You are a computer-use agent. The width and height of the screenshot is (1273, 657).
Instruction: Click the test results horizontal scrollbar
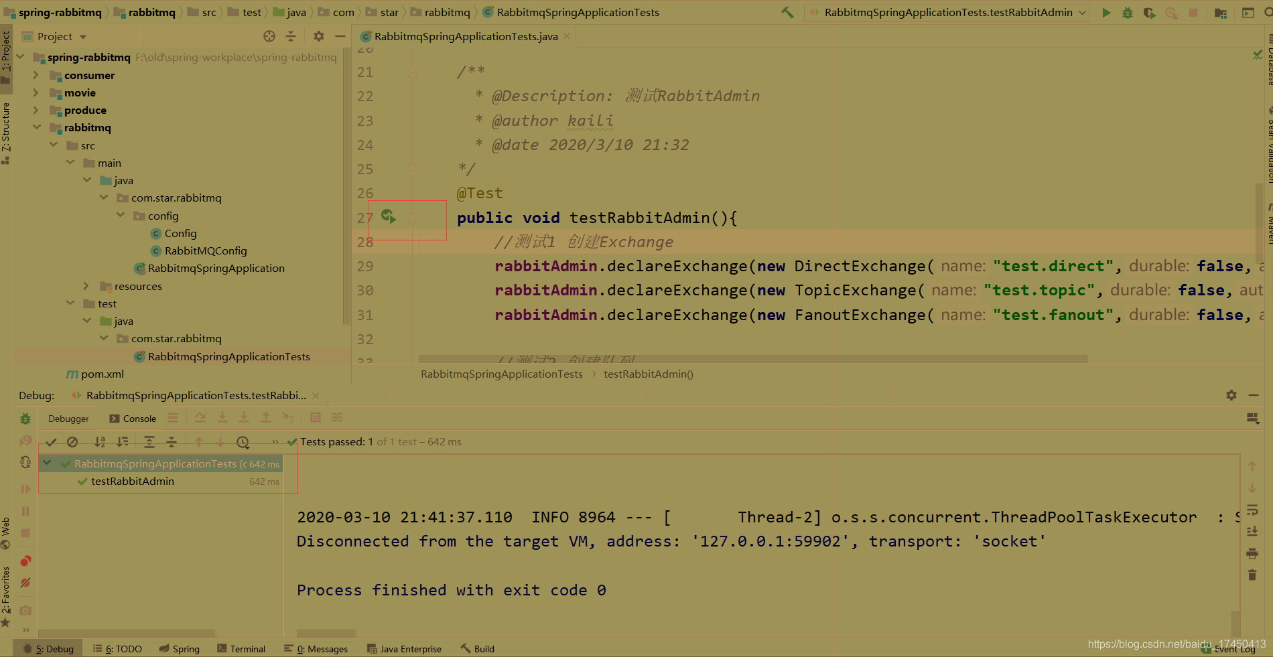tap(127, 633)
